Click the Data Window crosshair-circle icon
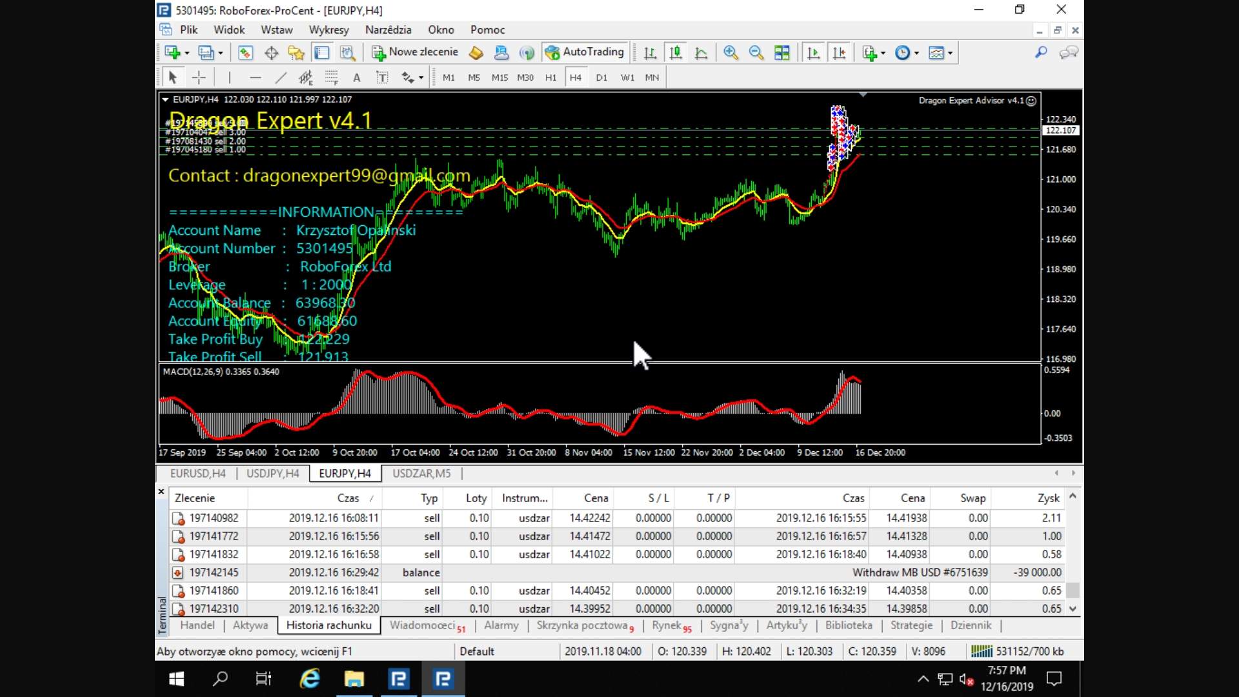 pyautogui.click(x=271, y=53)
